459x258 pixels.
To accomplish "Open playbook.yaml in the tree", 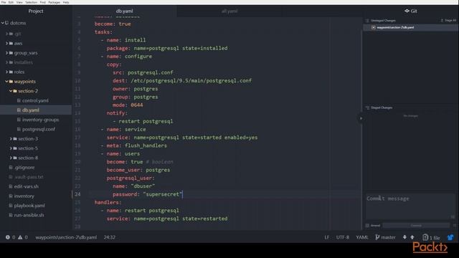I will tap(29, 206).
